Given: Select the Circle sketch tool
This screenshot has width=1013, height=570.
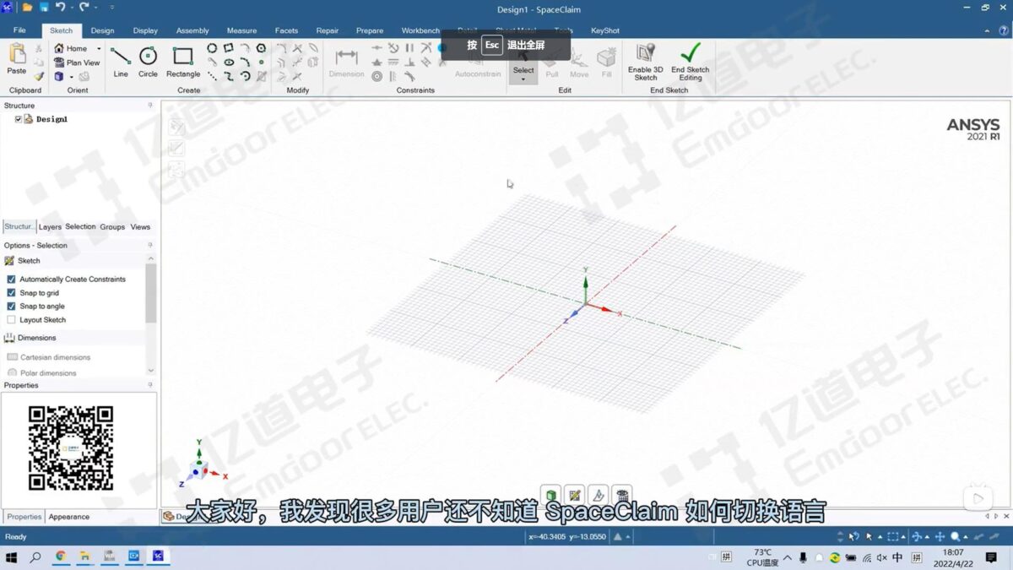Looking at the screenshot, I should point(148,62).
